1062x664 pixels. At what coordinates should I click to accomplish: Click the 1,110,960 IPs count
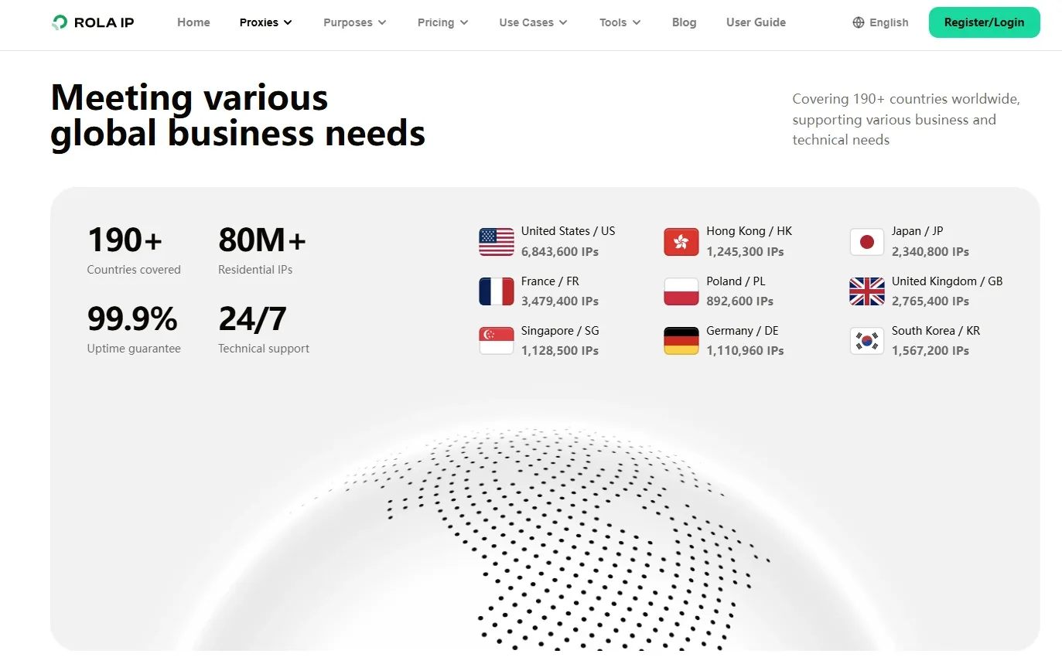pos(745,351)
